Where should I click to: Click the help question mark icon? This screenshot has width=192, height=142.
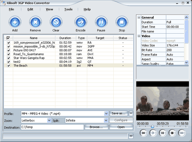[131, 136]
